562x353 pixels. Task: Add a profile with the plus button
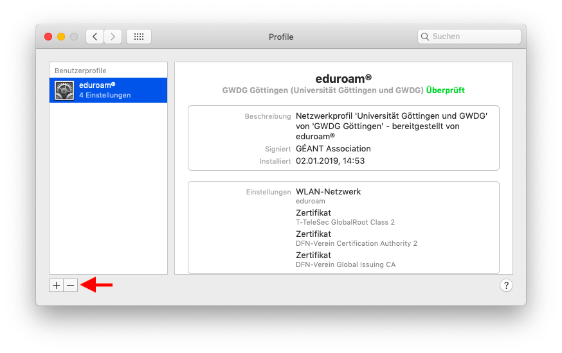tap(57, 286)
